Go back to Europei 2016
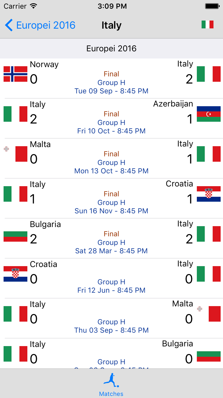223x398 pixels. pos(40,25)
